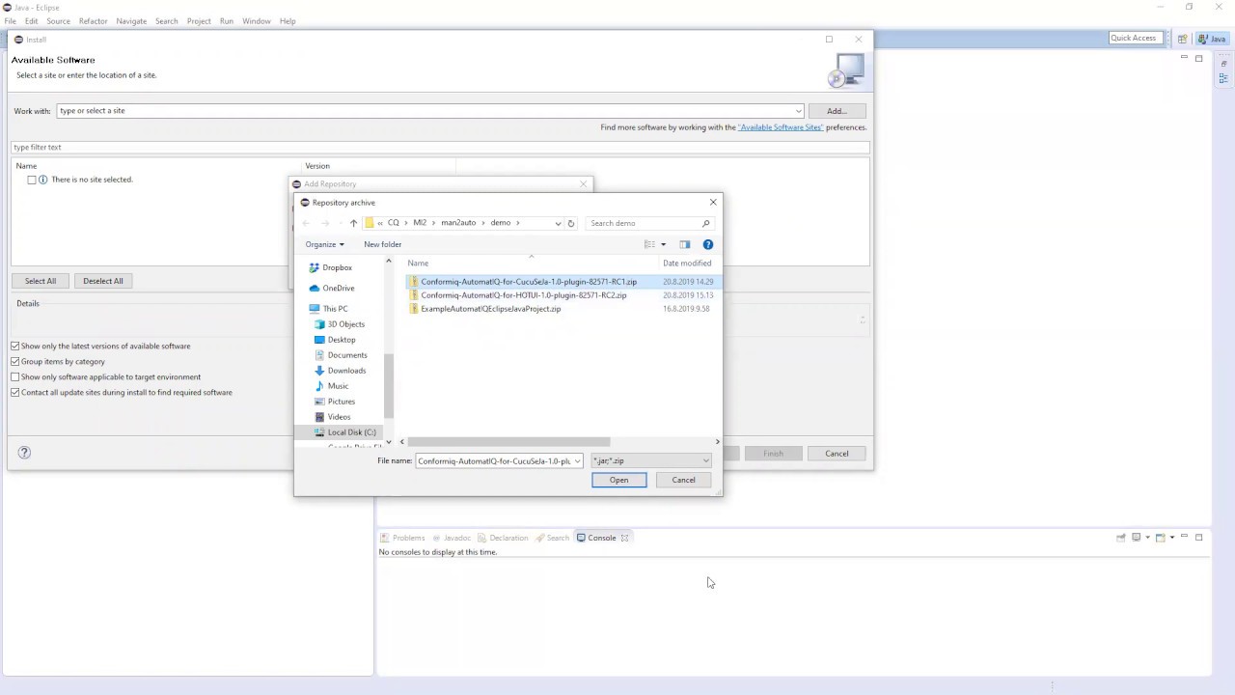This screenshot has height=695, width=1235.
Task: Toggle 'Group items by category' checkbox
Action: (15, 361)
